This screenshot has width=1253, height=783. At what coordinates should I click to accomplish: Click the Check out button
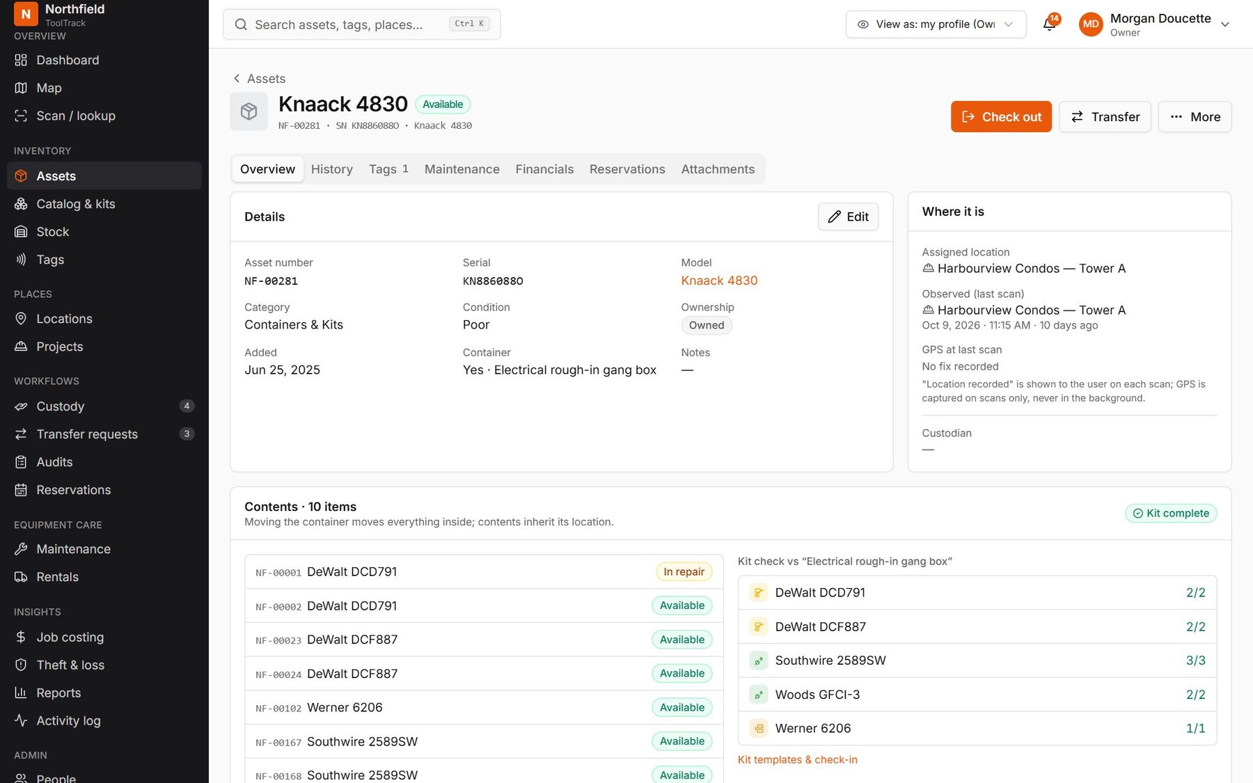(x=1001, y=117)
